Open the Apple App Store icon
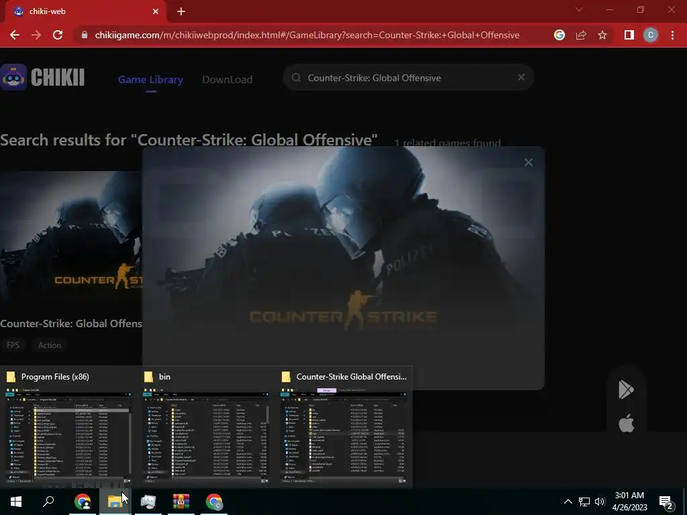This screenshot has width=687, height=515. (626, 424)
